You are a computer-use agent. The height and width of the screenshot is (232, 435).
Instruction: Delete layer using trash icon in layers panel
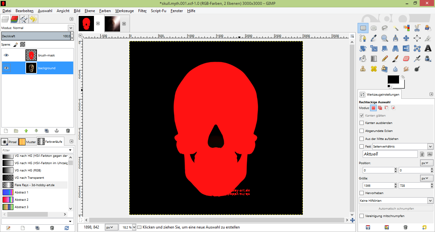(x=68, y=131)
